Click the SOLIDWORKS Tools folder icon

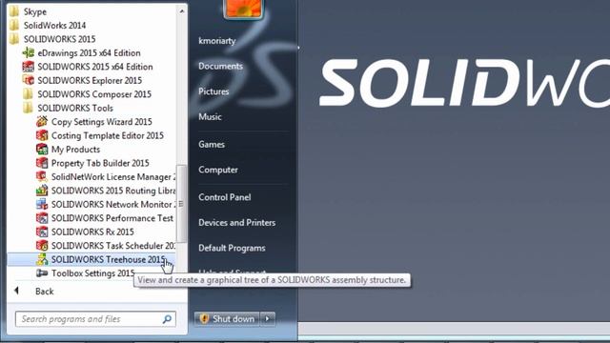pyautogui.click(x=28, y=108)
